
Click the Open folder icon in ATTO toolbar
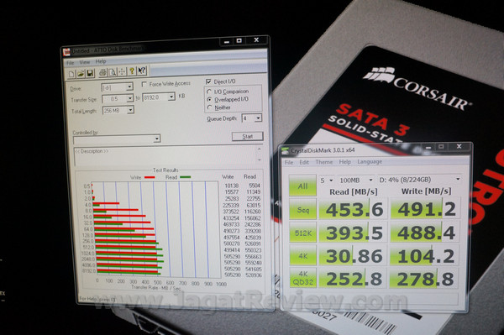[81, 74]
